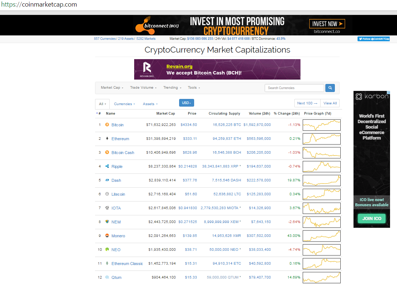Viewport: 397px width, 284px height.
Task: Click the Dash logo icon
Action: pyautogui.click(x=107, y=180)
